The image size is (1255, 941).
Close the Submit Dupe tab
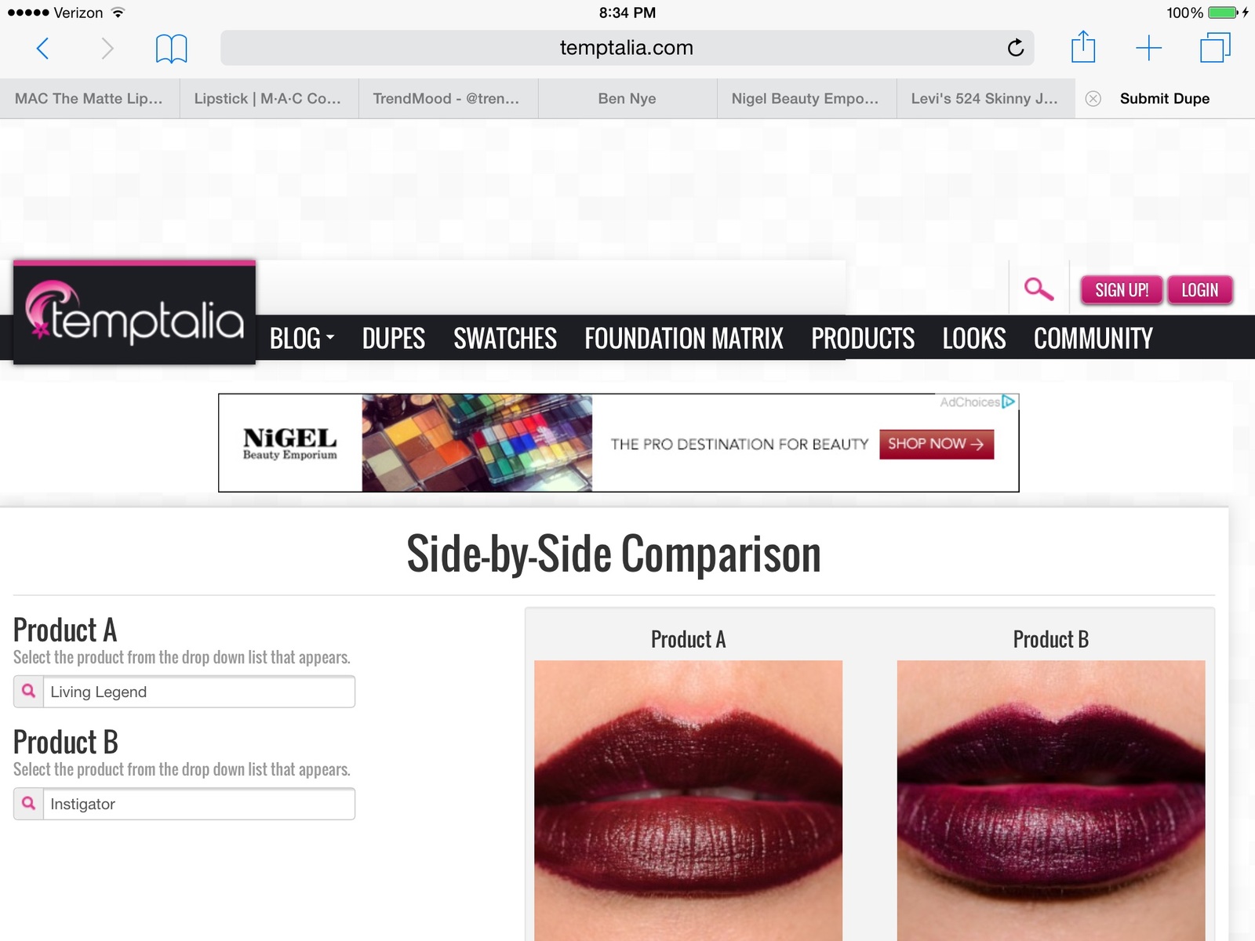click(x=1093, y=99)
